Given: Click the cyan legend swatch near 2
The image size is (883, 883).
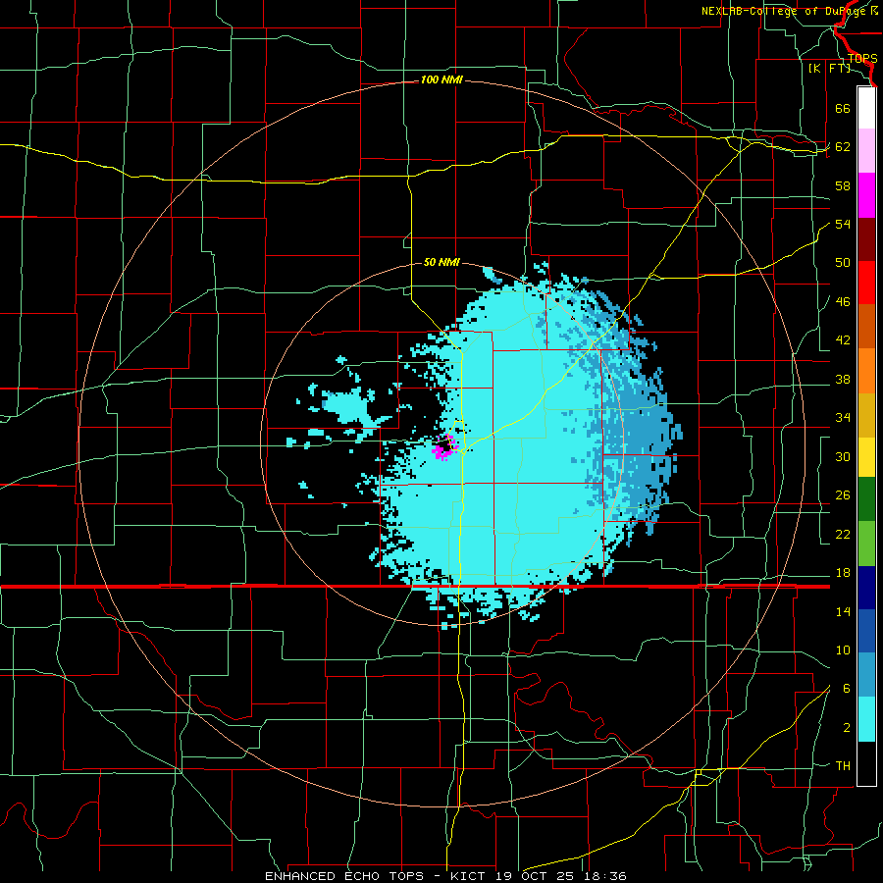Looking at the screenshot, I should (866, 719).
